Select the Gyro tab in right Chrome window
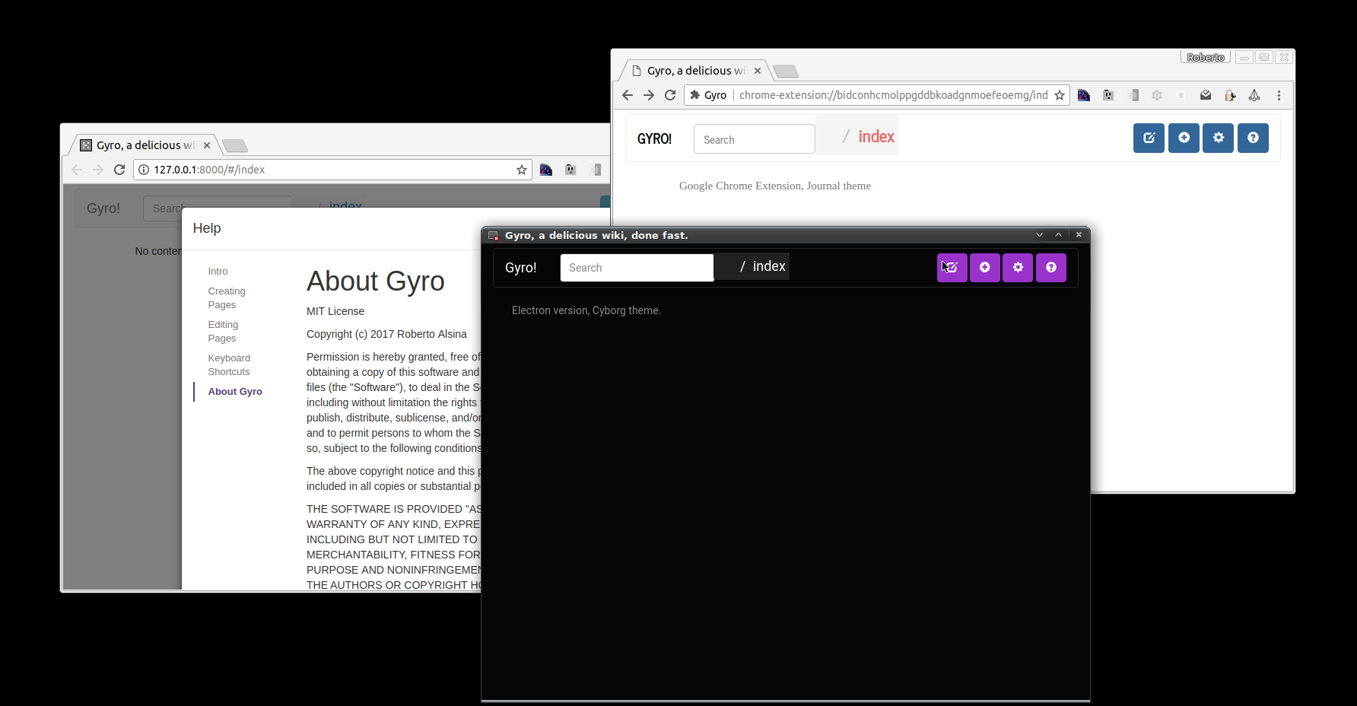Viewport: 1357px width, 706px height. tap(694, 71)
